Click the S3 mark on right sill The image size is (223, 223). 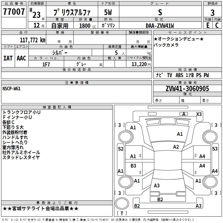pyautogui.click(x=215, y=149)
